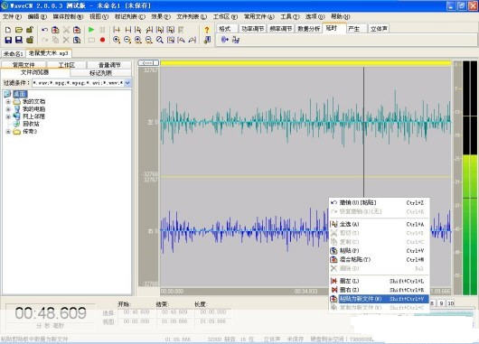The height and width of the screenshot is (344, 479).
Task: Click the New file icon in toolbar
Action: tap(8, 30)
